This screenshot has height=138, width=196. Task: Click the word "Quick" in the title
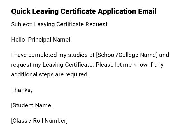click(x=21, y=11)
